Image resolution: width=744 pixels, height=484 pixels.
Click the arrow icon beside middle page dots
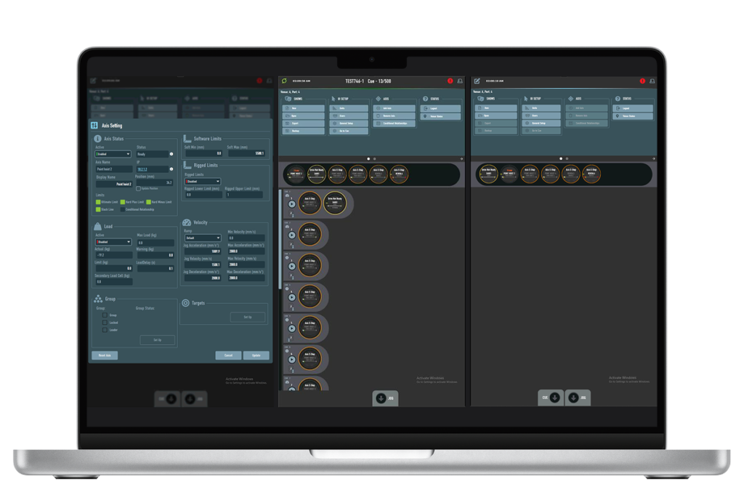pyautogui.click(x=461, y=159)
